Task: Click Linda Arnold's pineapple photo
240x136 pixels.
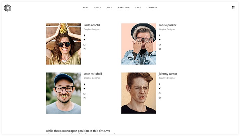Action: click(63, 44)
